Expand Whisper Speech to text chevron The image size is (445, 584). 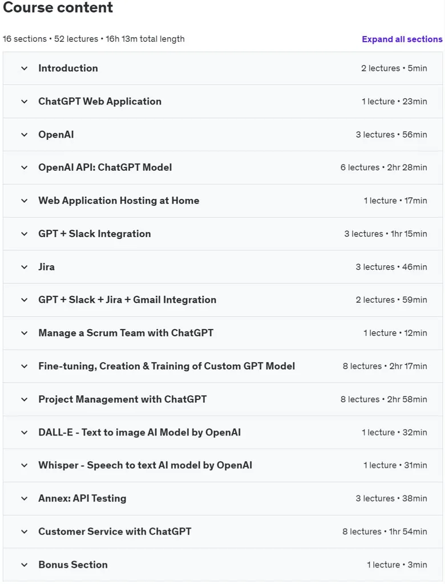(x=24, y=465)
